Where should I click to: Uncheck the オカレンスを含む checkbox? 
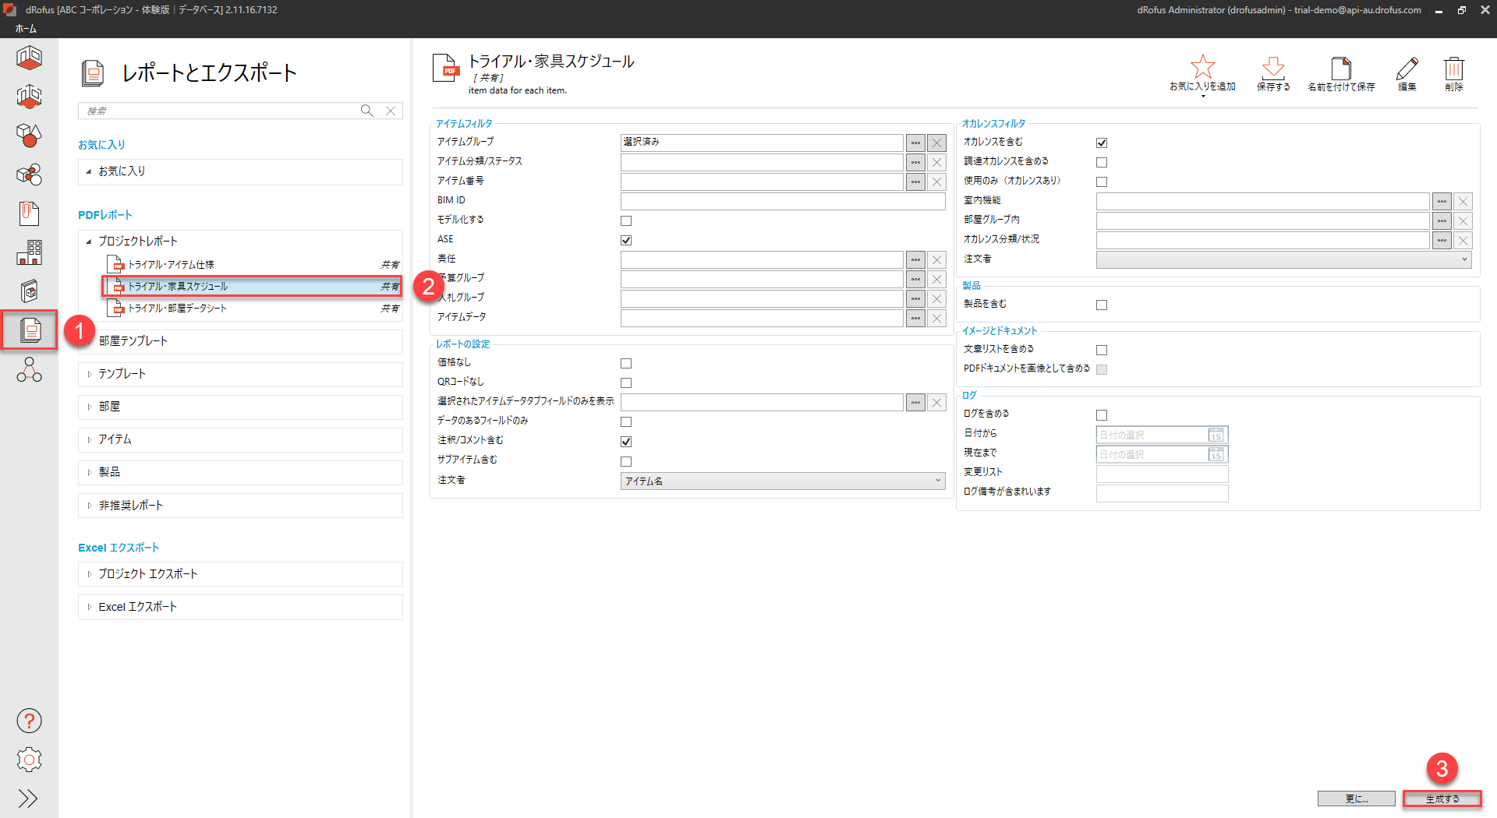1102,143
